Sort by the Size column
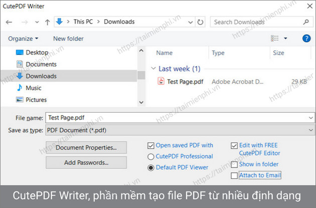Image resolution: width=316 pixels, height=208 pixels. coord(278,53)
